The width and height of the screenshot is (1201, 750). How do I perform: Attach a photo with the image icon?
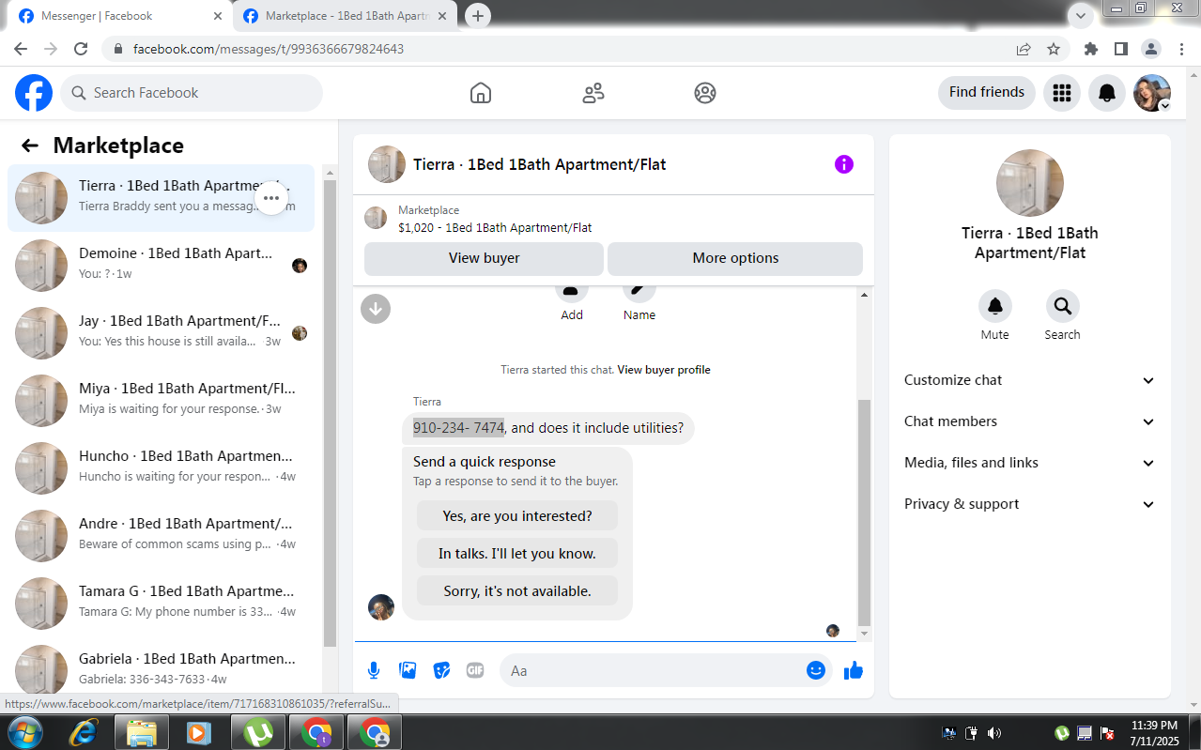(x=408, y=670)
